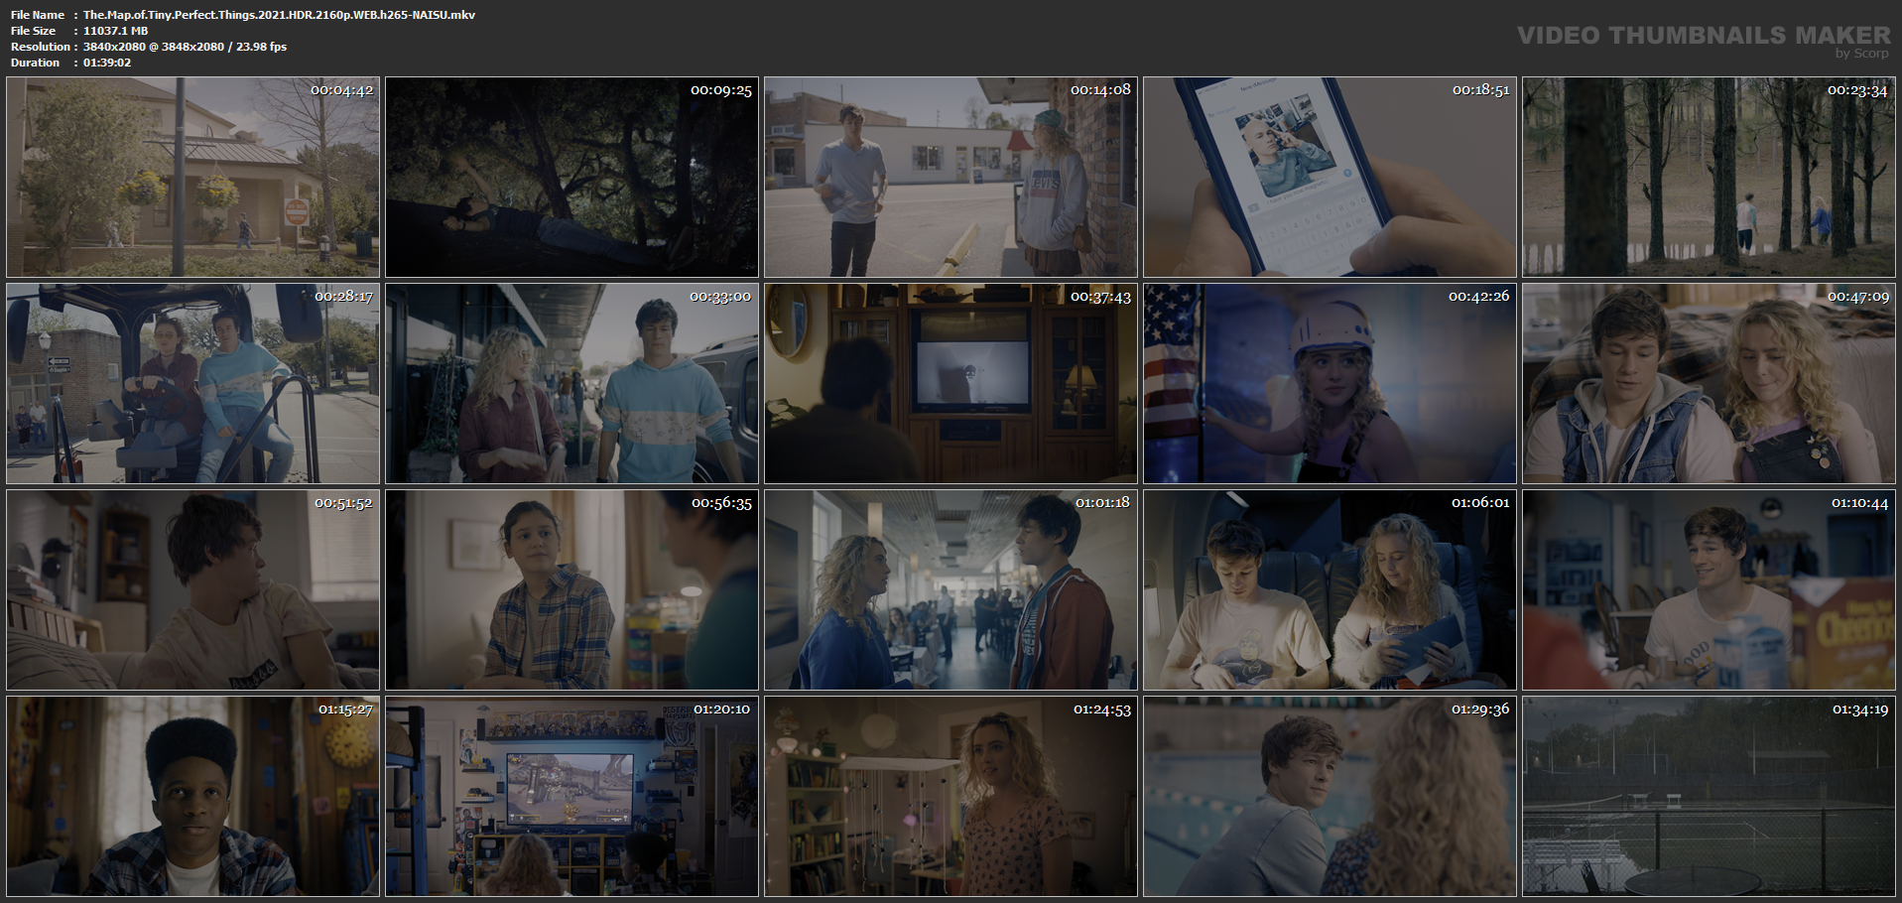Click the timestamp label 01:15:27
Screen dimensions: 1902x903
pos(345,709)
